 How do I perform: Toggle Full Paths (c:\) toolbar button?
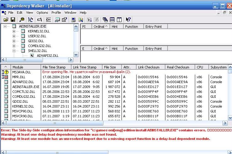tap(39, 20)
